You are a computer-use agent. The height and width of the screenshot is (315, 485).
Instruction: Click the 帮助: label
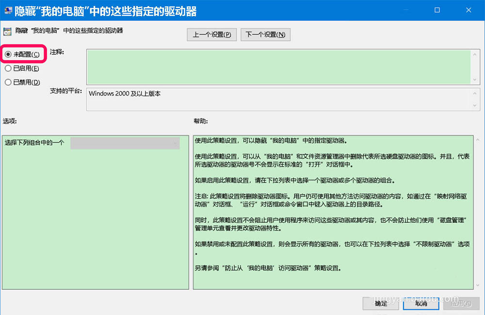[x=201, y=121]
